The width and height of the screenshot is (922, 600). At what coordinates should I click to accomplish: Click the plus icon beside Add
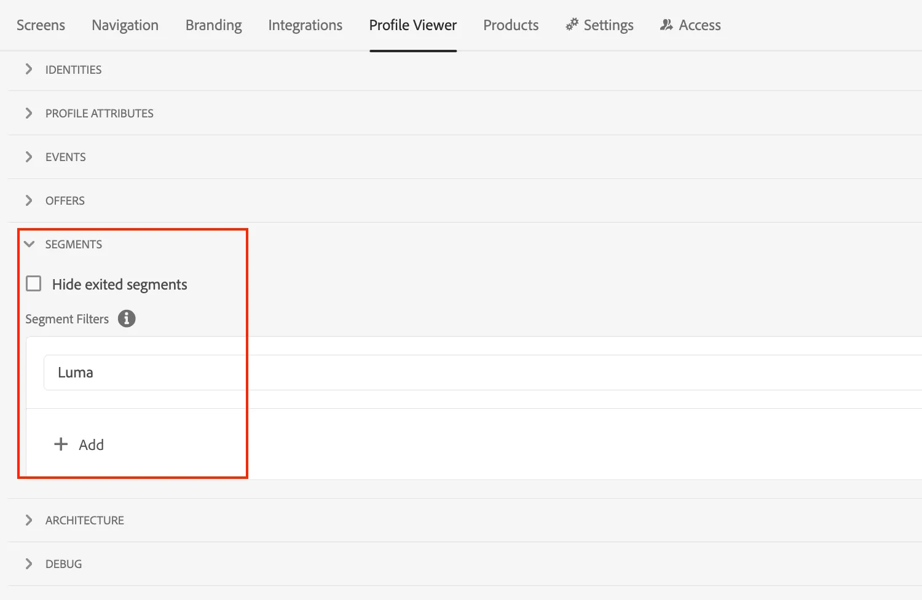(x=61, y=444)
